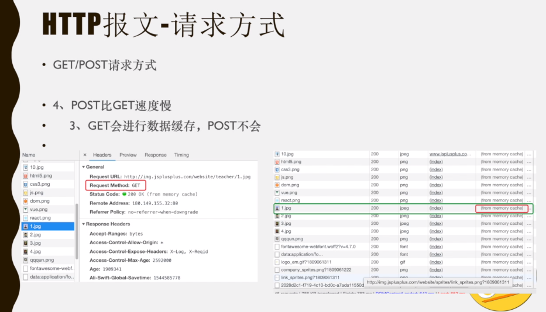Collapse the General section triangle
The height and width of the screenshot is (312, 546).
point(84,167)
